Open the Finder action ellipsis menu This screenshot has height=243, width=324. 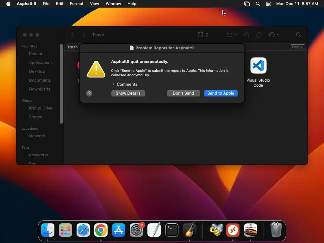tap(274, 35)
